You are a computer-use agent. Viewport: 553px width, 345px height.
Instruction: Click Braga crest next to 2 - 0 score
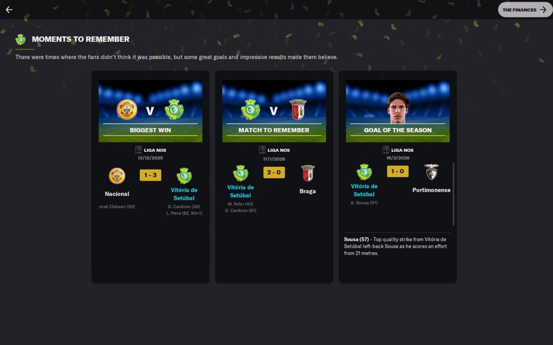307,173
